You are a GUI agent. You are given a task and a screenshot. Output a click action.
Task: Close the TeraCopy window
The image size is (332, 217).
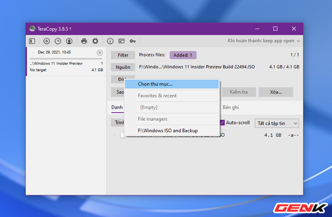pyautogui.click(x=294, y=29)
